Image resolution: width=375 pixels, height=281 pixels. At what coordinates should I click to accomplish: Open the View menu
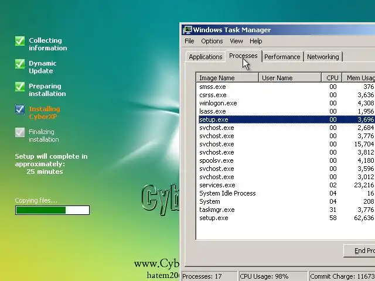coord(236,41)
